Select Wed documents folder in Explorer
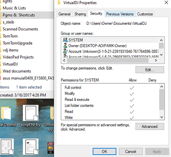The image size is (171, 157). [x=17, y=71]
